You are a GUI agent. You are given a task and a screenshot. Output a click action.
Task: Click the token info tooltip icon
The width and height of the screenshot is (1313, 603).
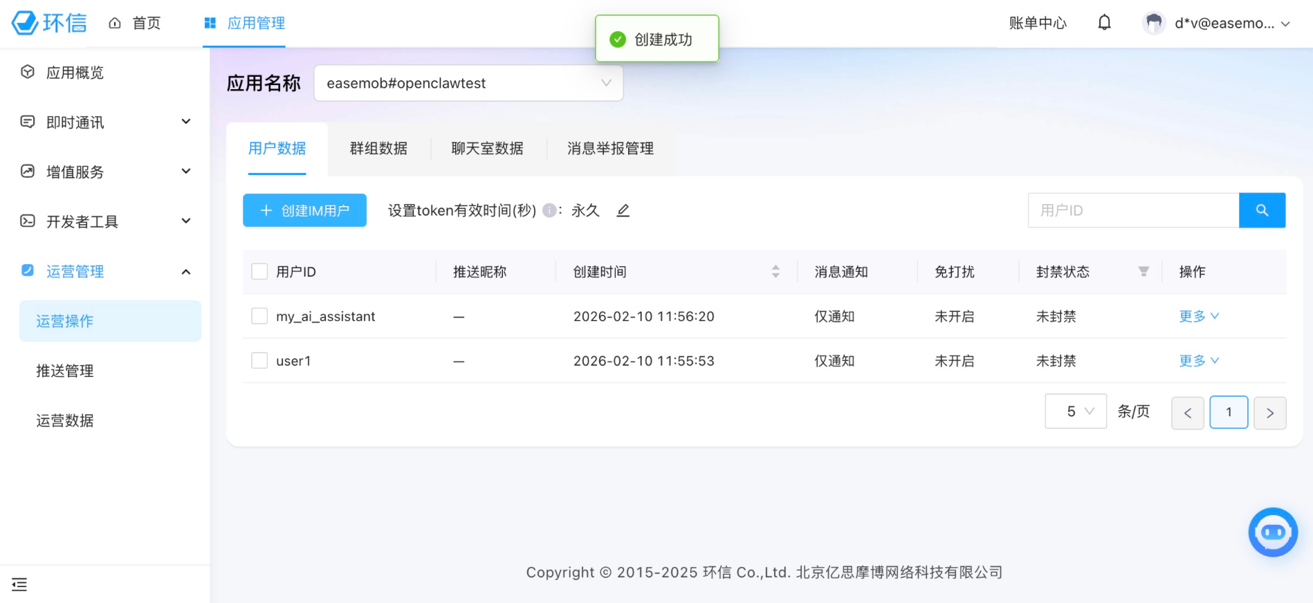[x=549, y=210]
